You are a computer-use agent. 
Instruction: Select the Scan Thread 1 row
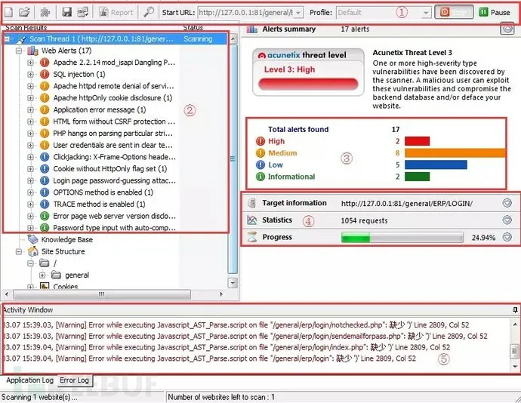pyautogui.click(x=116, y=39)
